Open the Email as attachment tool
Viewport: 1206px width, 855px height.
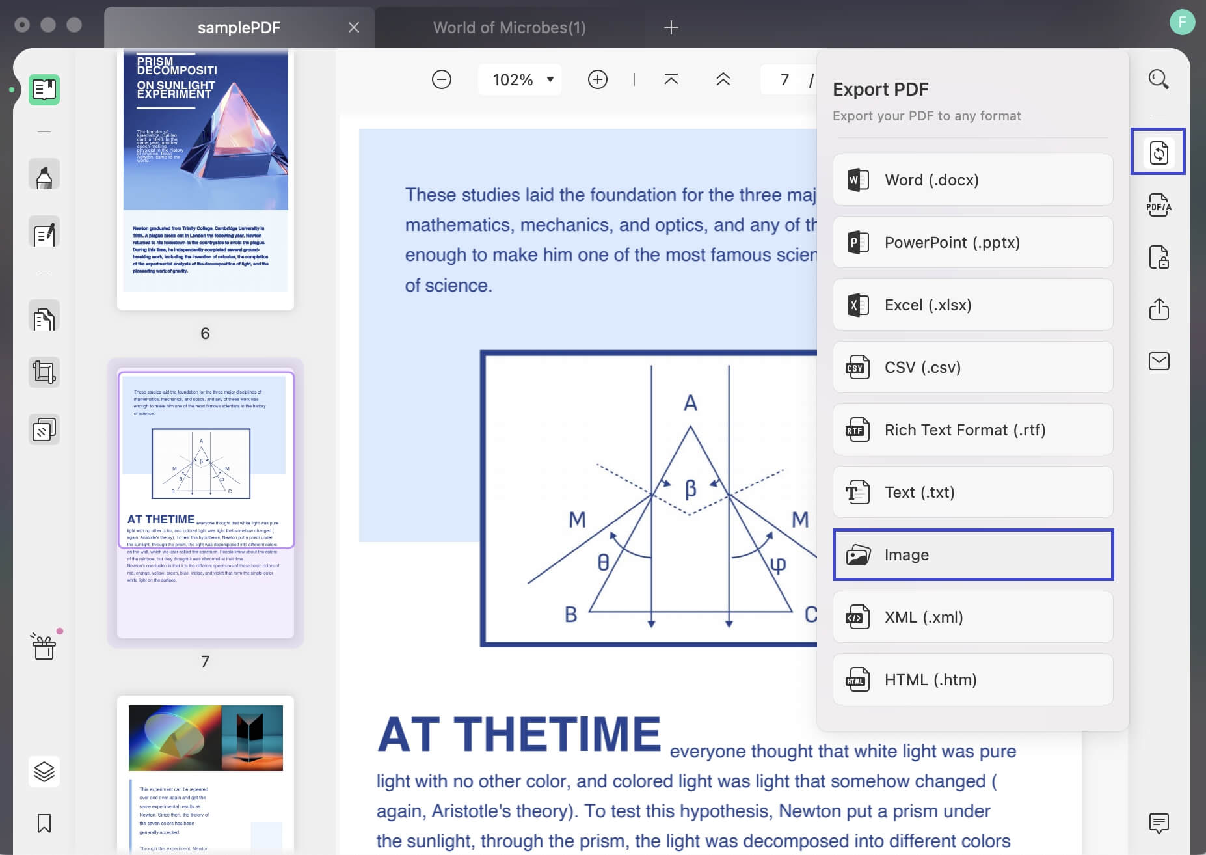point(1159,362)
